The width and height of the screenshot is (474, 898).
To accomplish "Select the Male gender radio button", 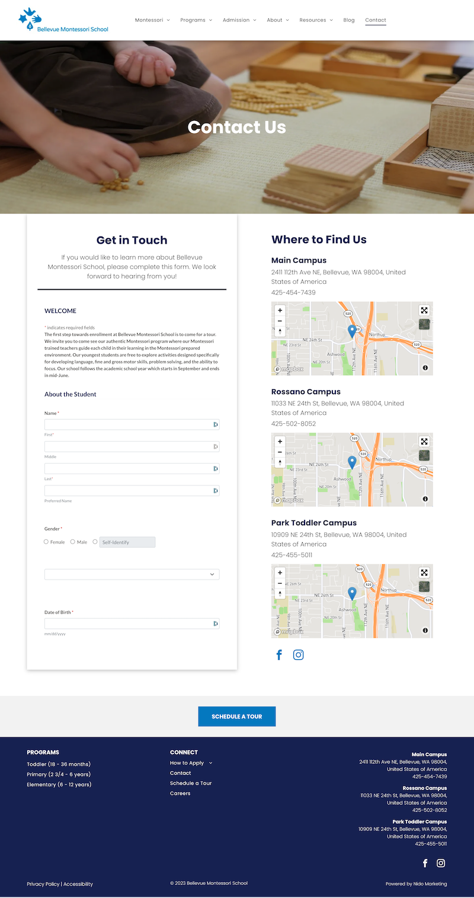I will coord(72,542).
